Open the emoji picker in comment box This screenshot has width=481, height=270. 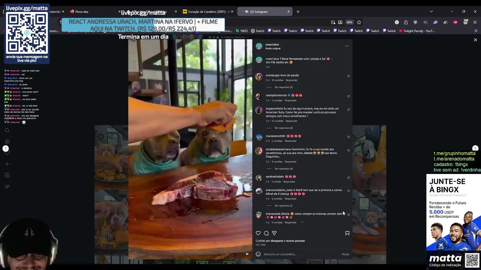[258, 254]
